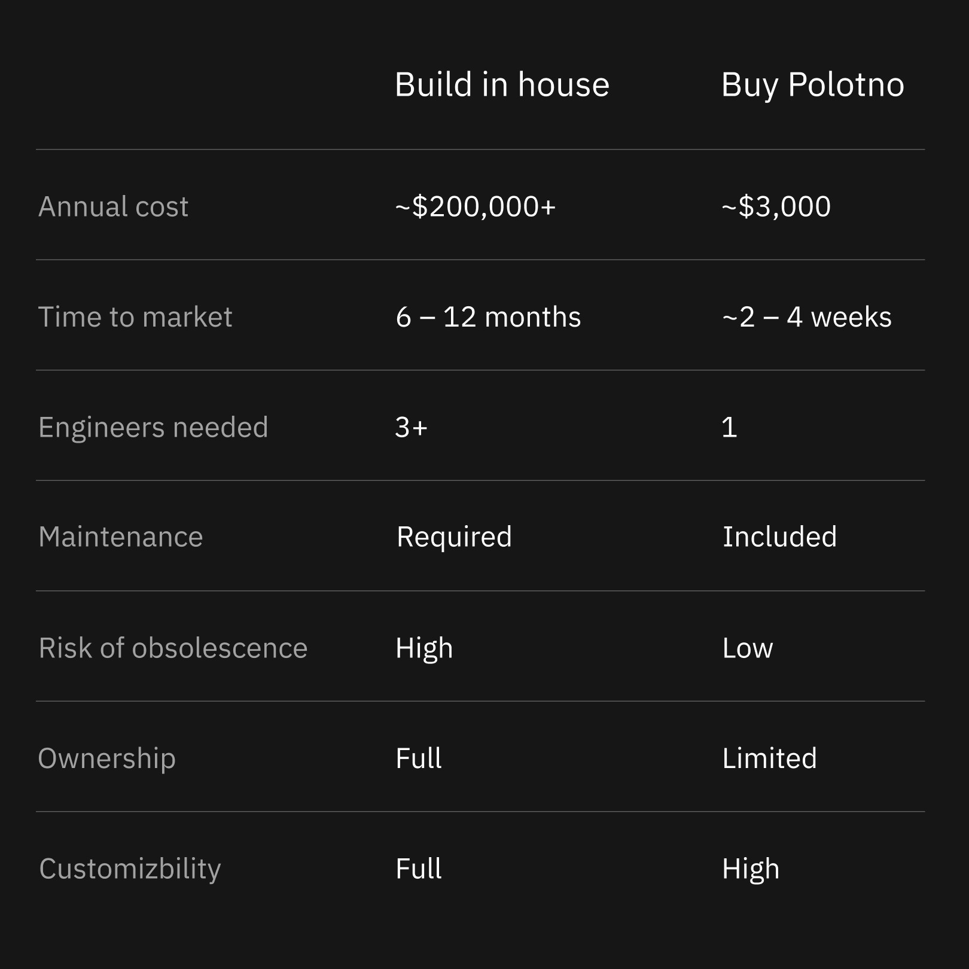This screenshot has width=969, height=969.
Task: Click the Included maintenance cell
Action: (x=779, y=537)
